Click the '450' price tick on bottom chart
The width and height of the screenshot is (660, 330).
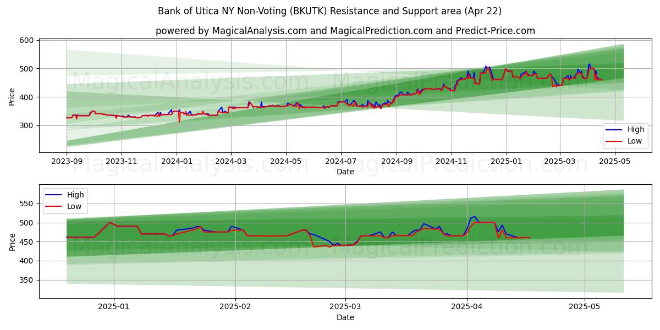click(x=28, y=242)
